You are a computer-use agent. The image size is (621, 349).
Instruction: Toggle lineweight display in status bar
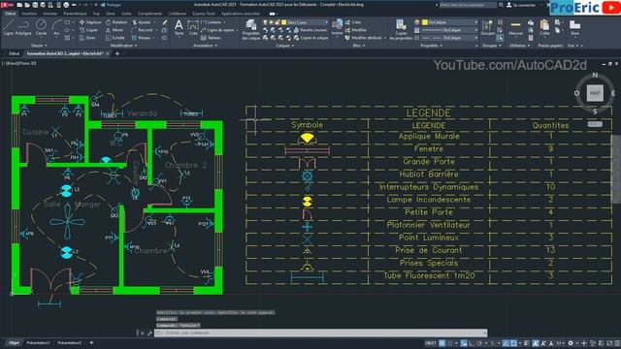pos(526,343)
